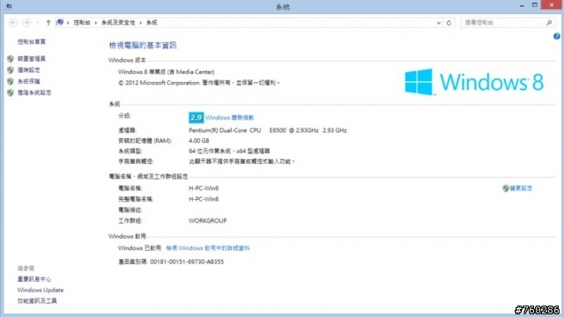Click the WORKGROUP value

coord(208,221)
